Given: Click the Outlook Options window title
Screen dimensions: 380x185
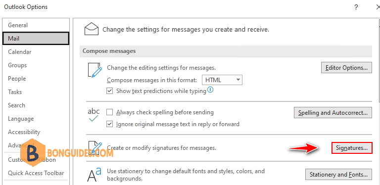Looking at the screenshot, I should pos(26,7).
